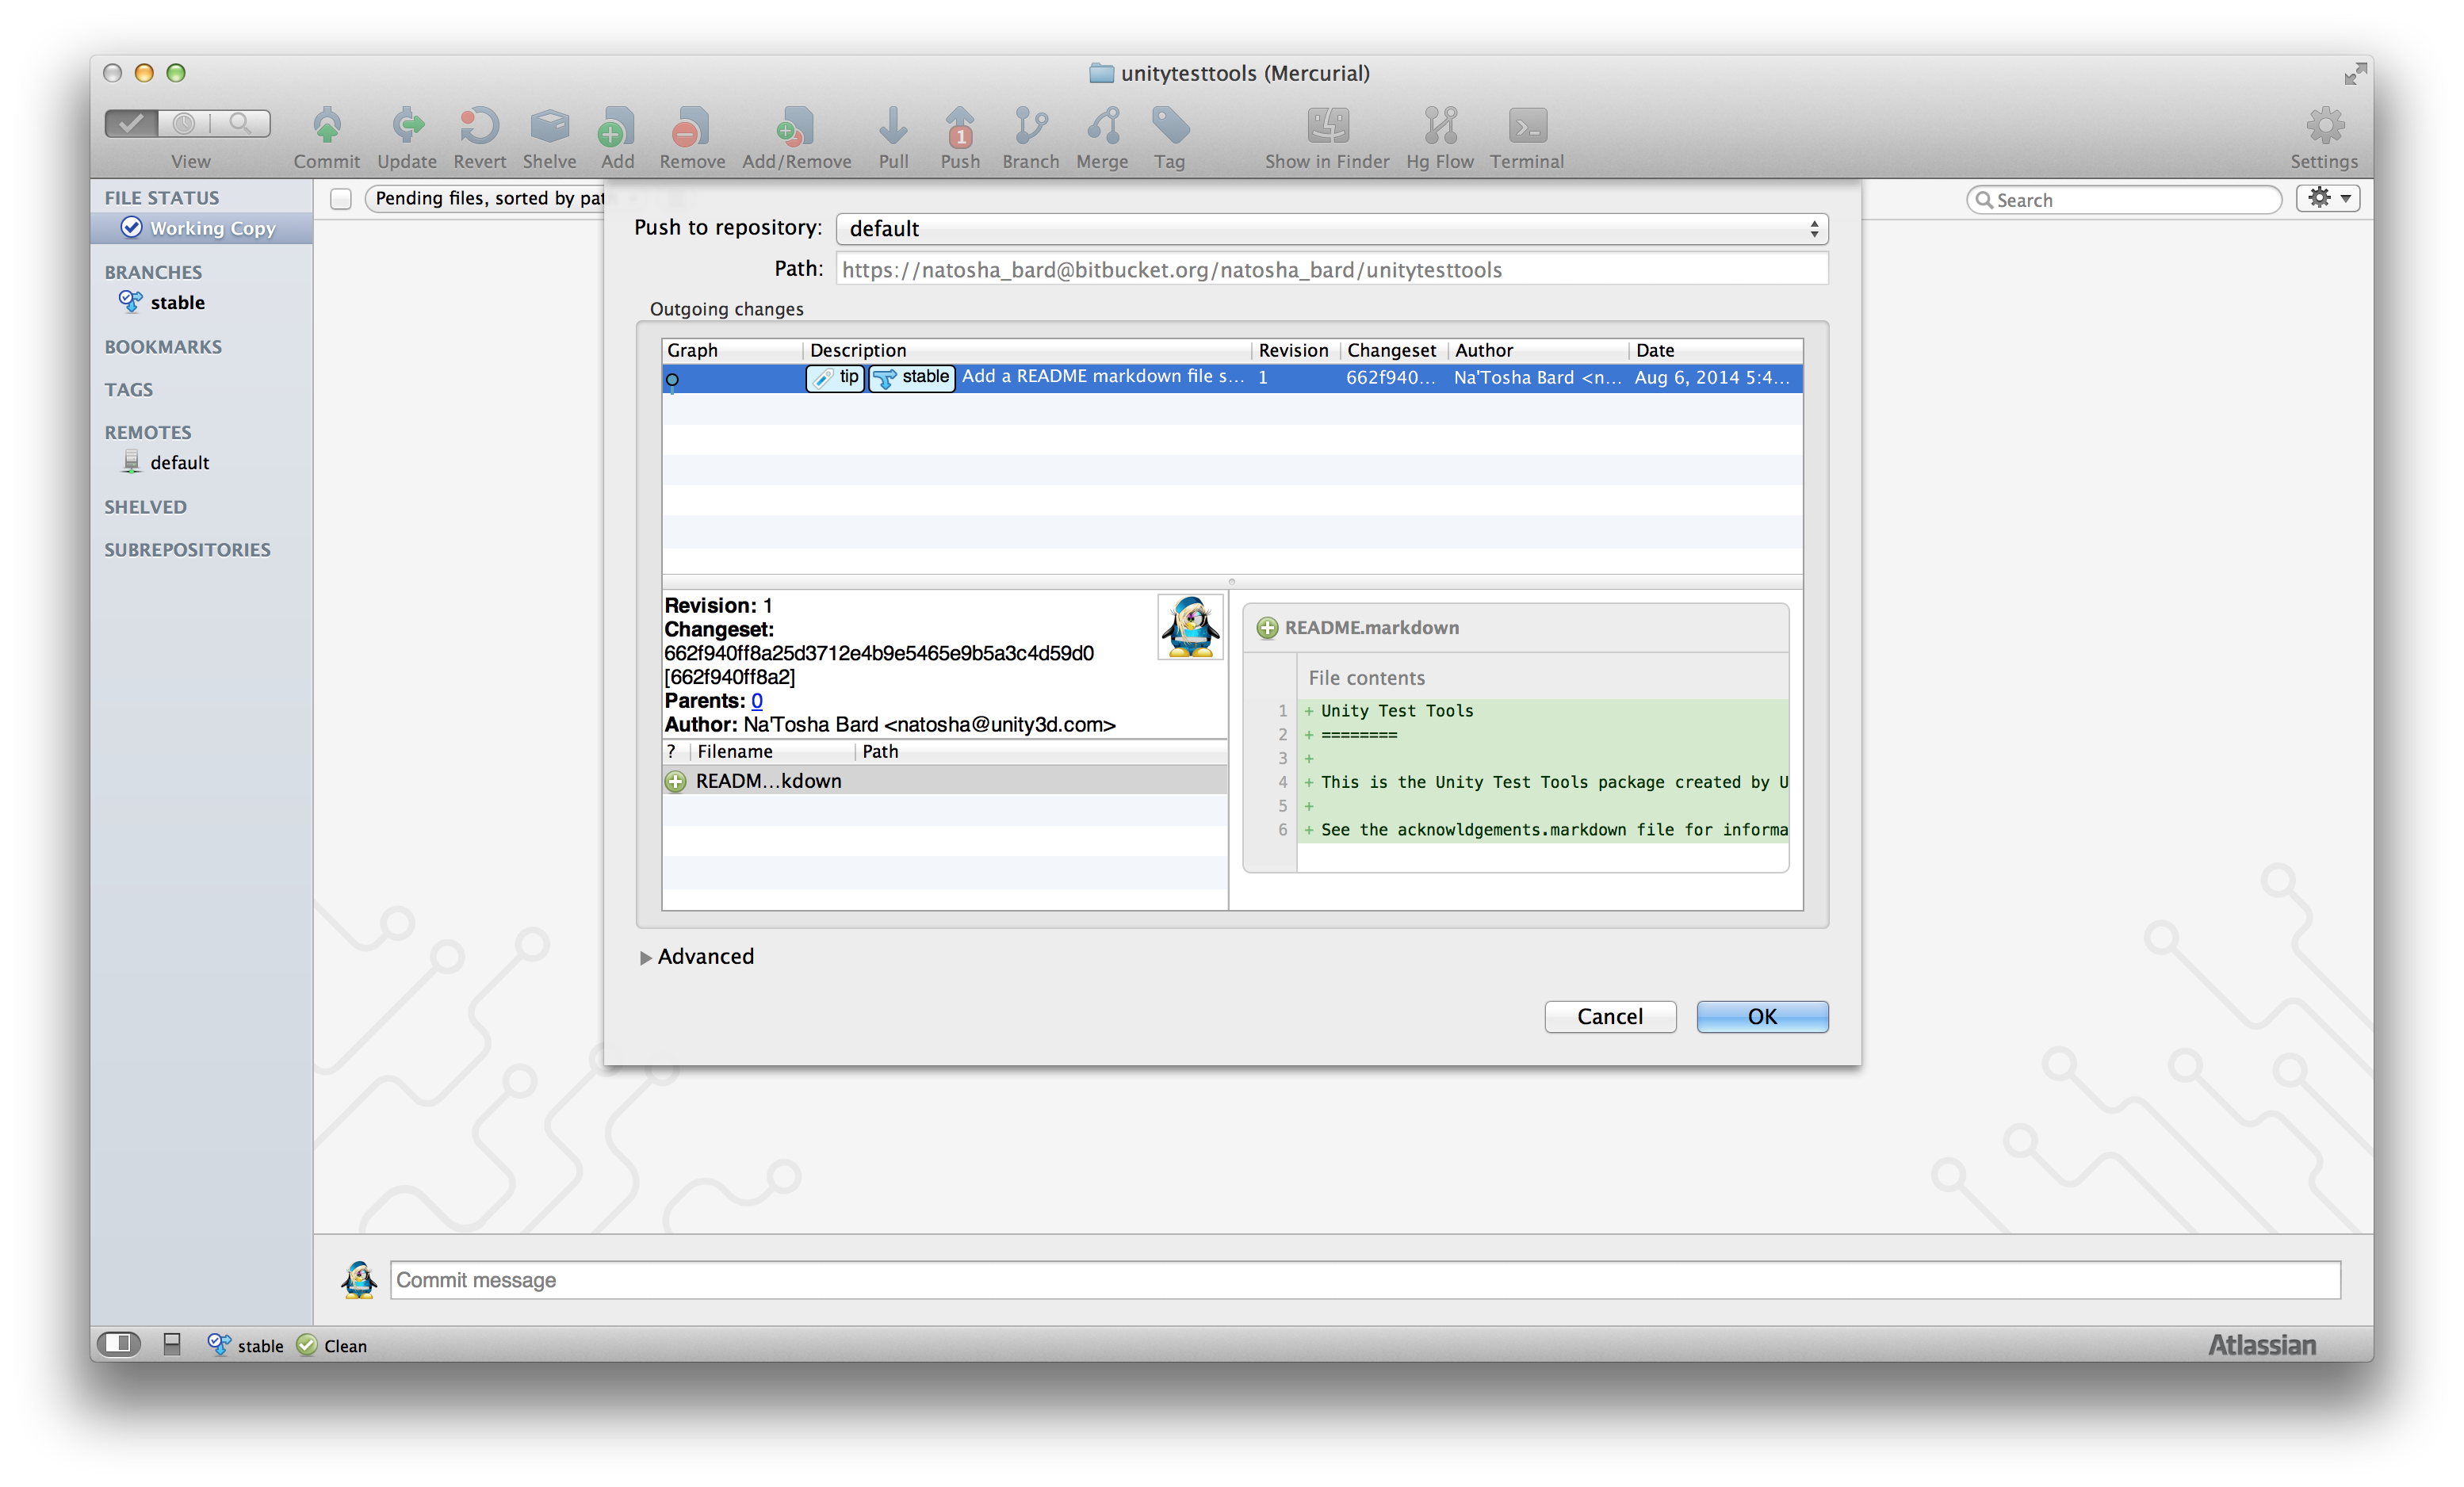The image size is (2464, 1487).
Task: Select Working Copy in sidebar
Action: pos(212,228)
